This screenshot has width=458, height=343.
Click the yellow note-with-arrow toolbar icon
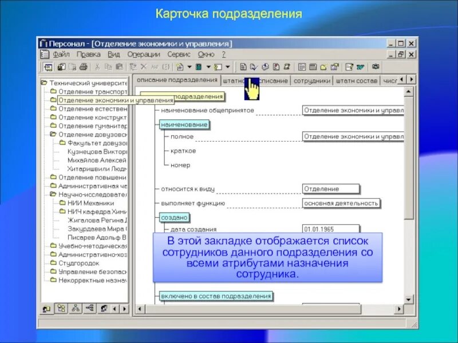218,67
